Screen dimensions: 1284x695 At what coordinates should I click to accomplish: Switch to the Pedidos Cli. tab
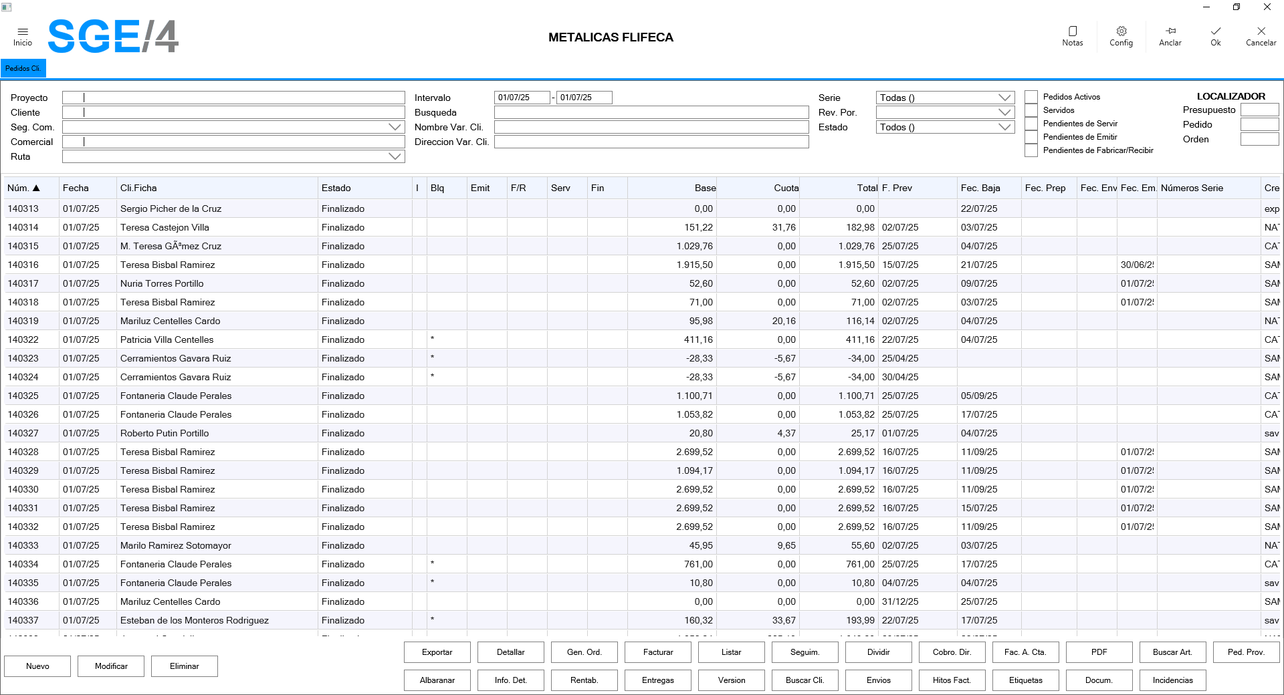point(23,68)
